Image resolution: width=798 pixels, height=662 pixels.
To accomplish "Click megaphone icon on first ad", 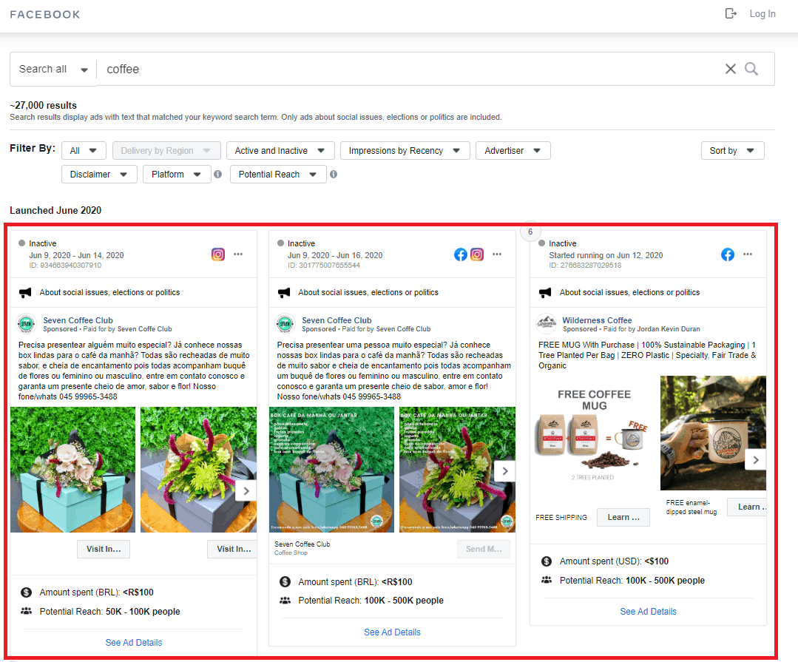I will pyautogui.click(x=25, y=293).
